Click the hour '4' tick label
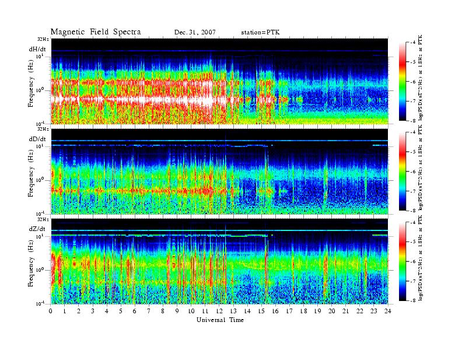The image size is (462, 357). point(107,311)
